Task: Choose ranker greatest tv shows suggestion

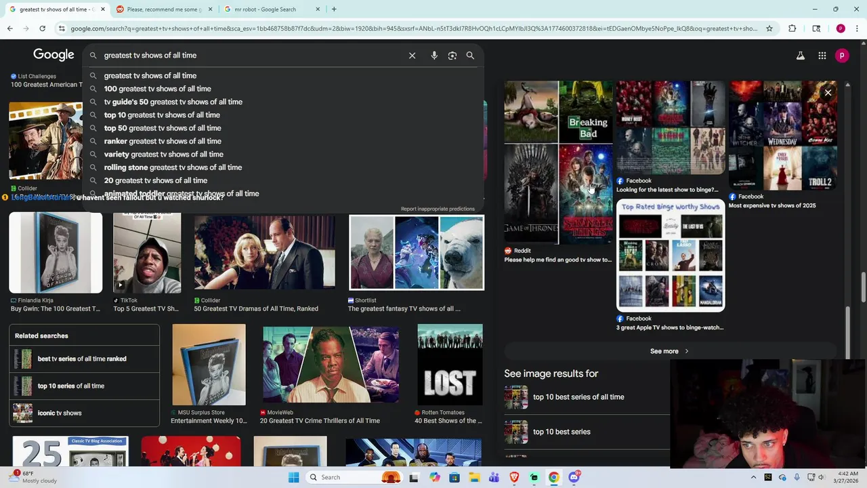Action: pyautogui.click(x=163, y=141)
